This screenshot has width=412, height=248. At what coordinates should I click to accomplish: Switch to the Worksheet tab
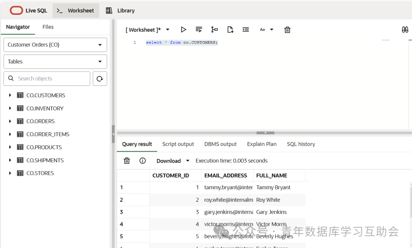pos(76,11)
